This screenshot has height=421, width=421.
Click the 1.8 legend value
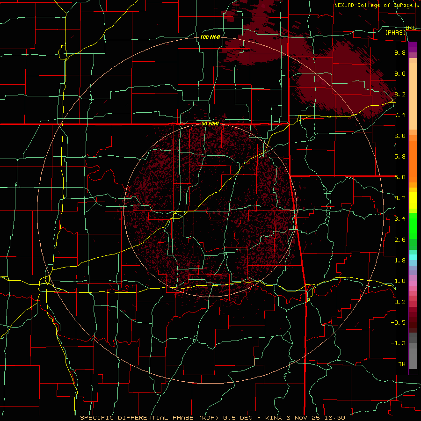[x=400, y=261]
